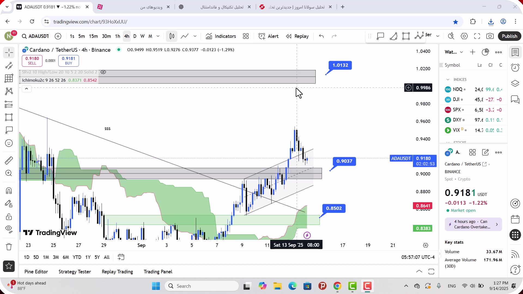The height and width of the screenshot is (294, 523).
Task: Open quick search lightning icon
Action: [x=451, y=36]
